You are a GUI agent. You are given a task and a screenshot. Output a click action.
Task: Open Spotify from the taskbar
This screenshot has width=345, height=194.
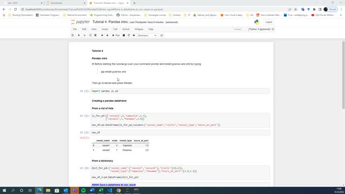pyautogui.click(x=83, y=190)
